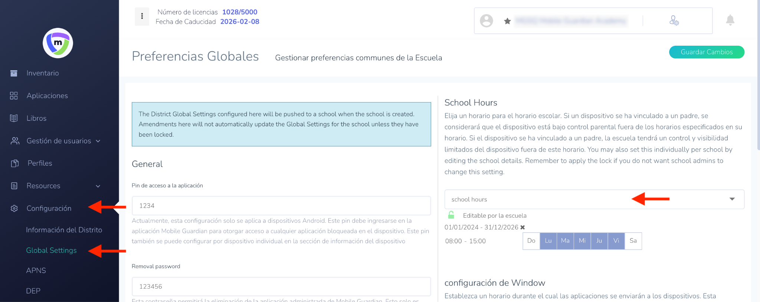Click the profile avatar icon
Viewport: 760px width, 302px height.
click(486, 21)
